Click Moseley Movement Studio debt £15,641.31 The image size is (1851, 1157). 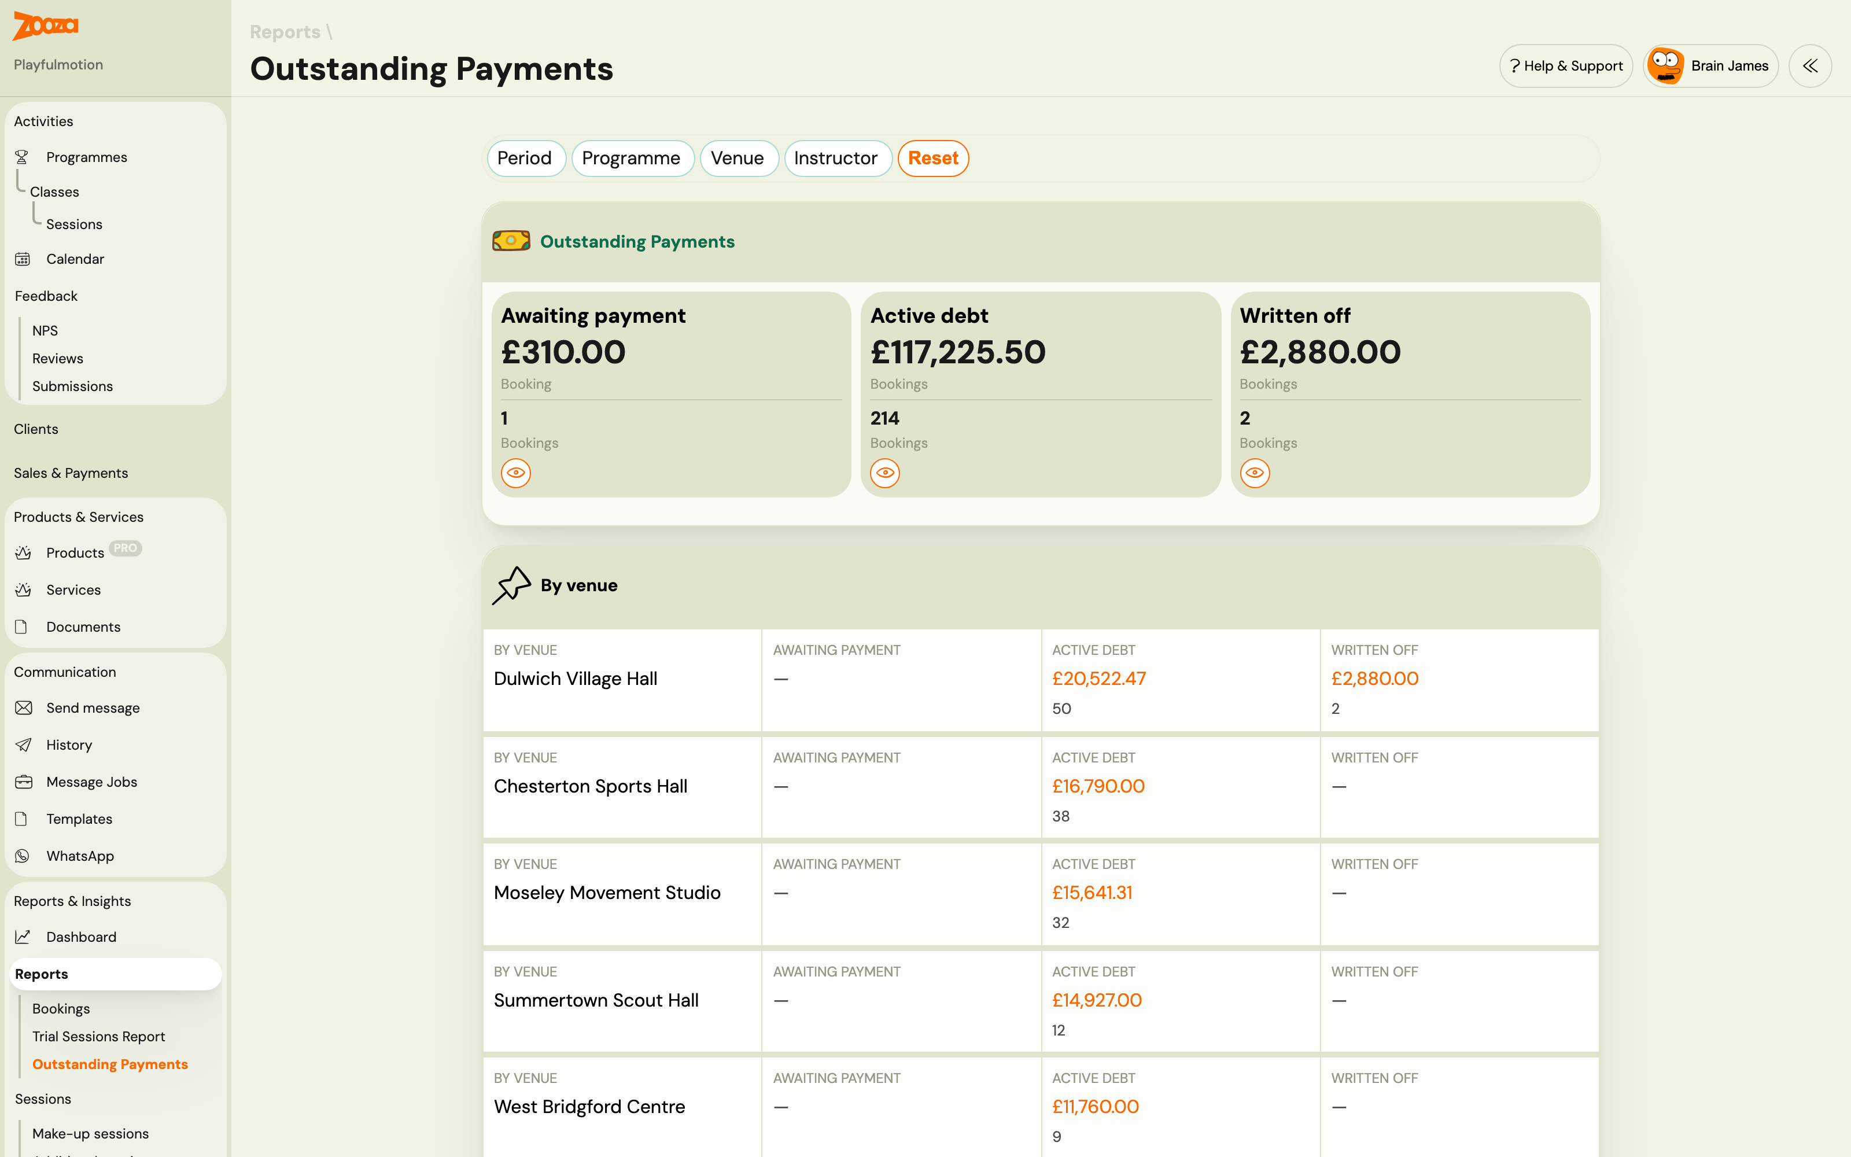click(1092, 893)
